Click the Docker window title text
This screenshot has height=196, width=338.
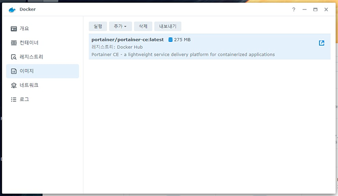(x=28, y=9)
